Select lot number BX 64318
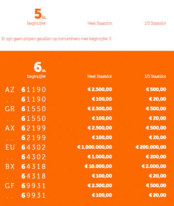This screenshot has height=206, width=174. click(x=26, y=167)
